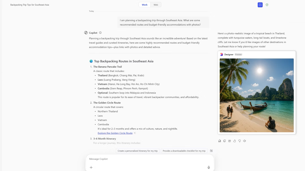Screen dimensions: 305x171
Task: Click Top Backpacking Routes in Southeast Asia heading
Action: click(124, 61)
